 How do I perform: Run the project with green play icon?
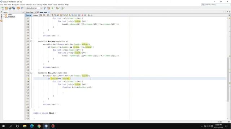coord(52,8)
